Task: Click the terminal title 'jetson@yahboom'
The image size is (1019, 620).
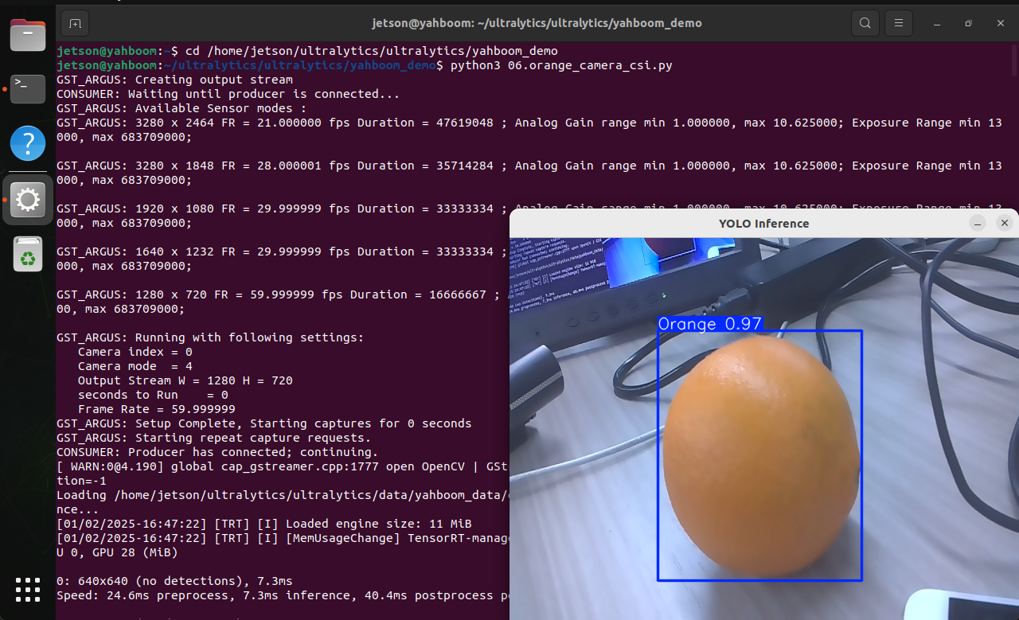Action: point(537,23)
